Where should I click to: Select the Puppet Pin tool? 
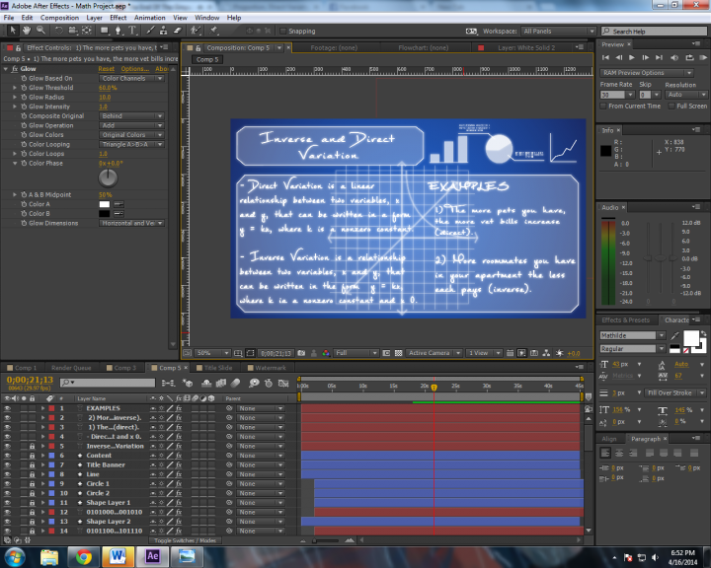coord(213,31)
